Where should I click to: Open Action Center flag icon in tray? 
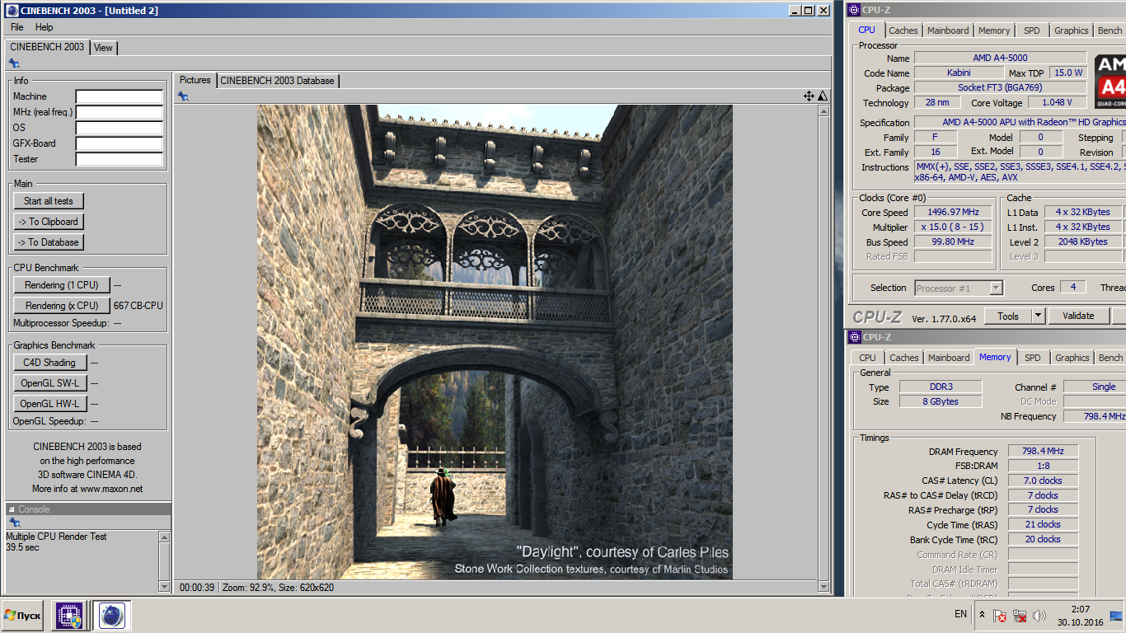point(1000,616)
